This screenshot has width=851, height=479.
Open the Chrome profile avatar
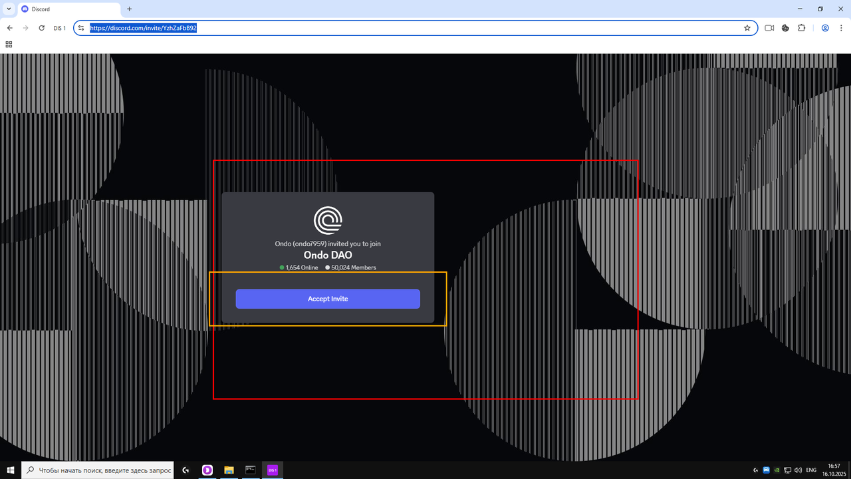point(825,28)
